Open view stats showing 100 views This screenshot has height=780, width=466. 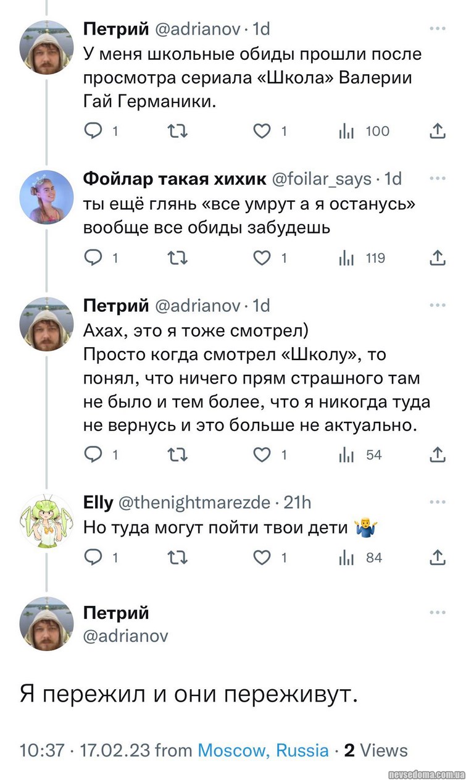(364, 130)
